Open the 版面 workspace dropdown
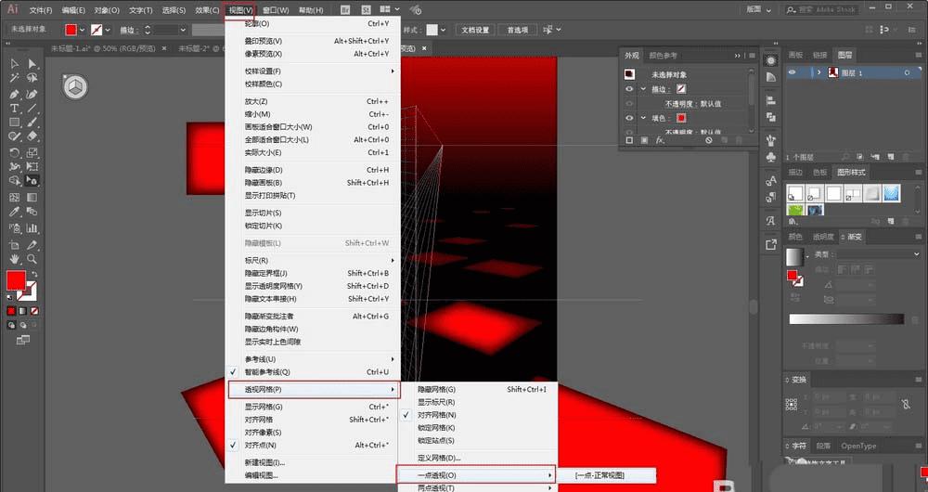The width and height of the screenshot is (928, 492). pos(758,9)
